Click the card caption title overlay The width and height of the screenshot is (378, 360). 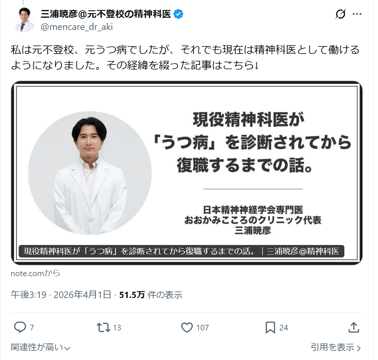tap(182, 251)
